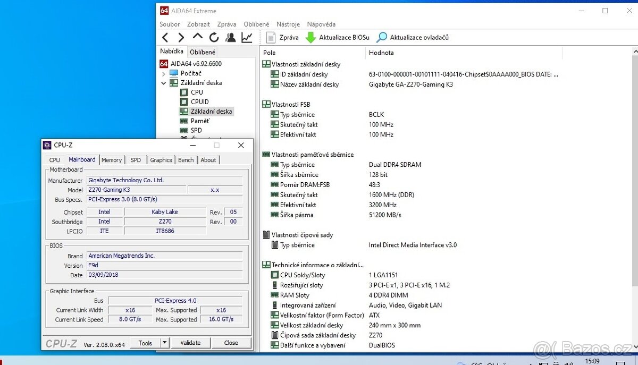Click the BIOS Date field 03/09/2018

coord(165,275)
